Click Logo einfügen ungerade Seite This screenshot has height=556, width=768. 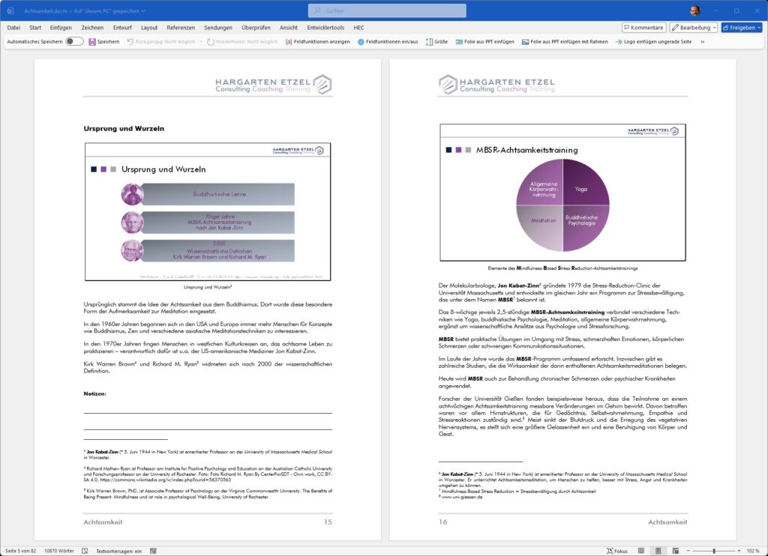tap(652, 42)
